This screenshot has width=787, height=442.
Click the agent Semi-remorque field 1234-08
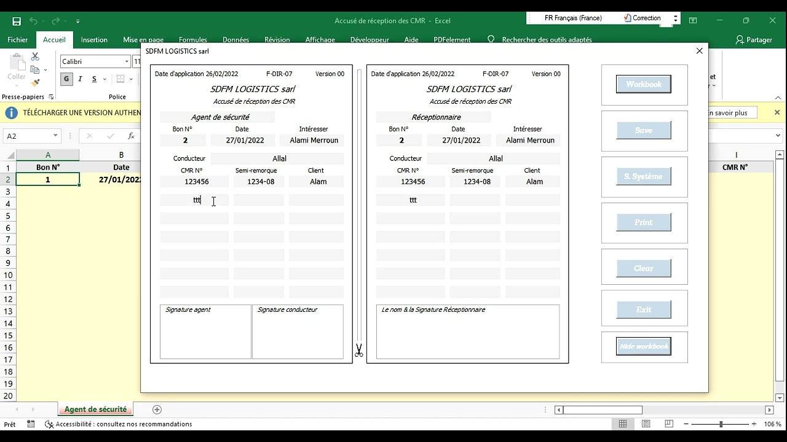coord(259,181)
